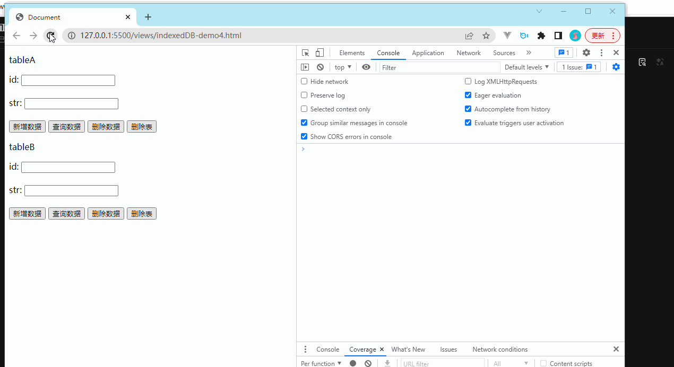Viewport: 674px width, 367px height.
Task: Open the 1 Issue button in console toolbar
Action: coord(579,67)
